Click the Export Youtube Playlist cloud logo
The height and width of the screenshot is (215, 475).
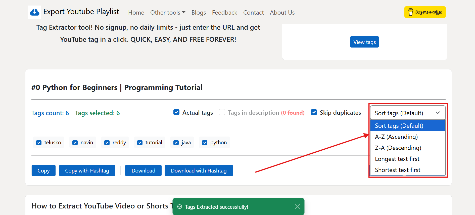pos(35,12)
